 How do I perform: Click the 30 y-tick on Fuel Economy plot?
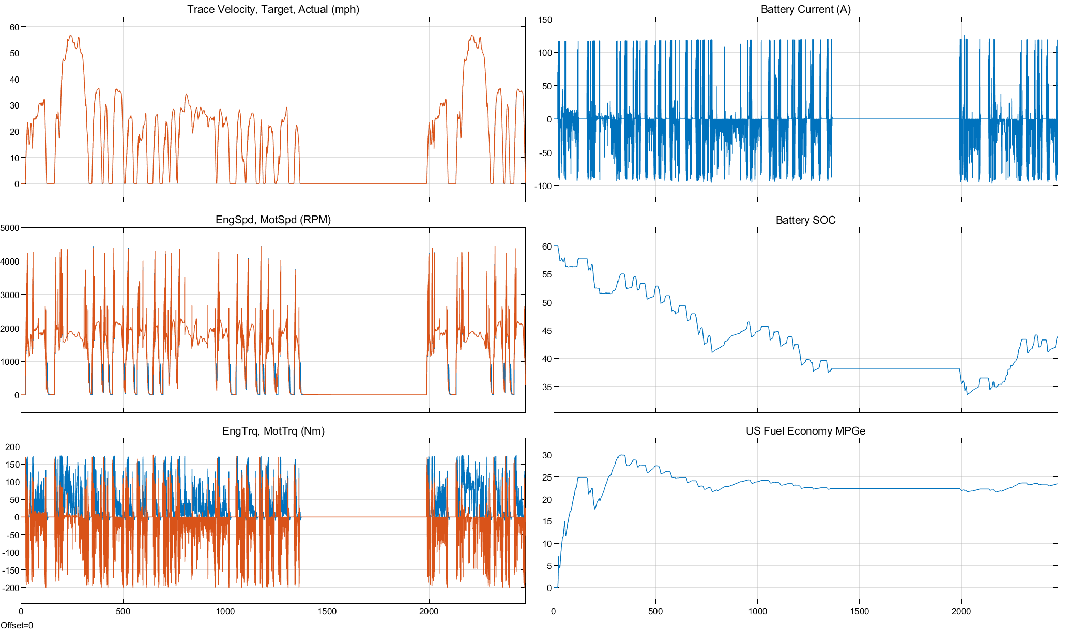coord(547,455)
